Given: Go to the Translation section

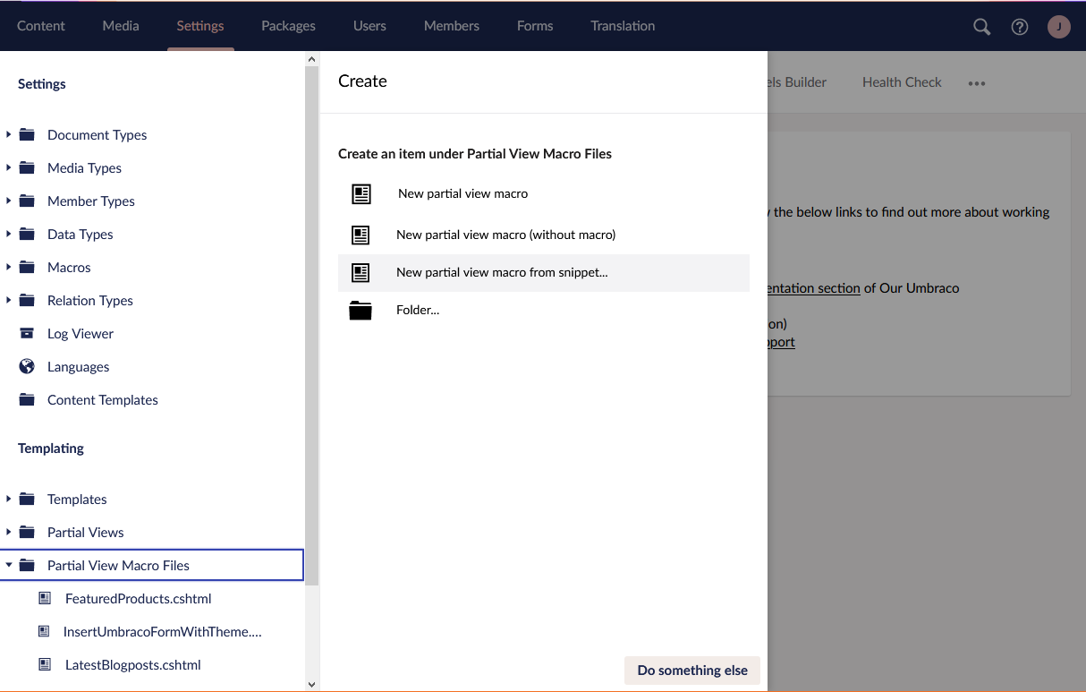Looking at the screenshot, I should (623, 26).
